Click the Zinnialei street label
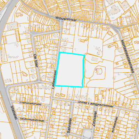Viewport: 139px width, 139px height. 95,119
